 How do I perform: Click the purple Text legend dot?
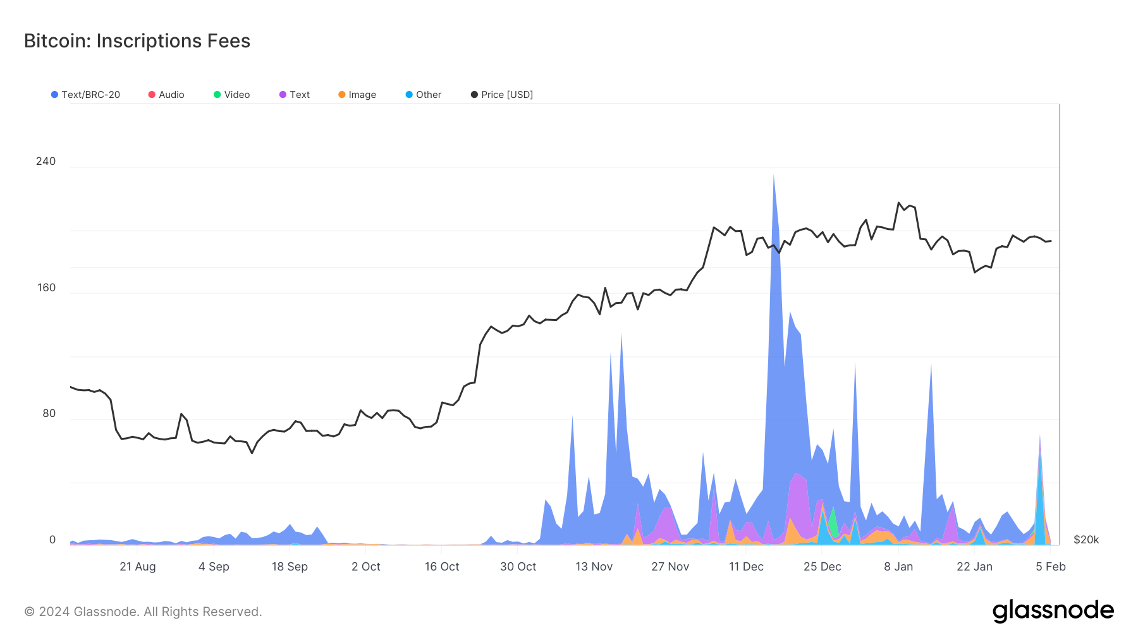[x=284, y=94]
